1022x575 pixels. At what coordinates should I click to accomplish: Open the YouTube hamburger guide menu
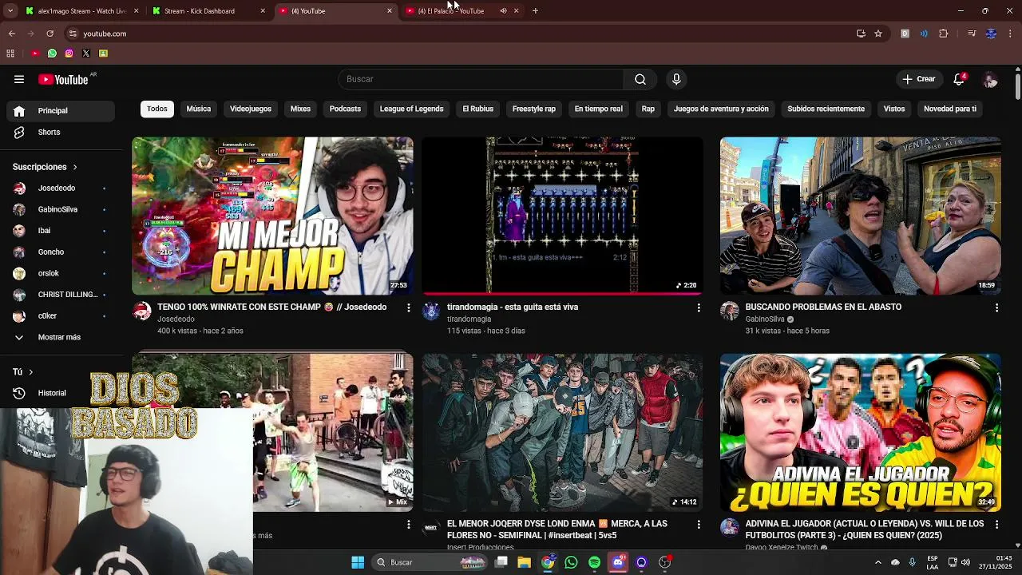19,79
